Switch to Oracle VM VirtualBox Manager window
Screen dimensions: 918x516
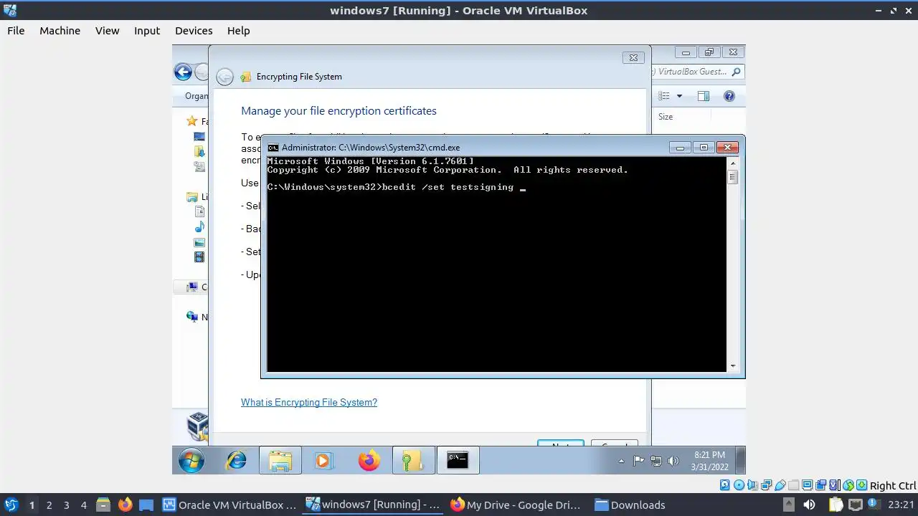(229, 505)
